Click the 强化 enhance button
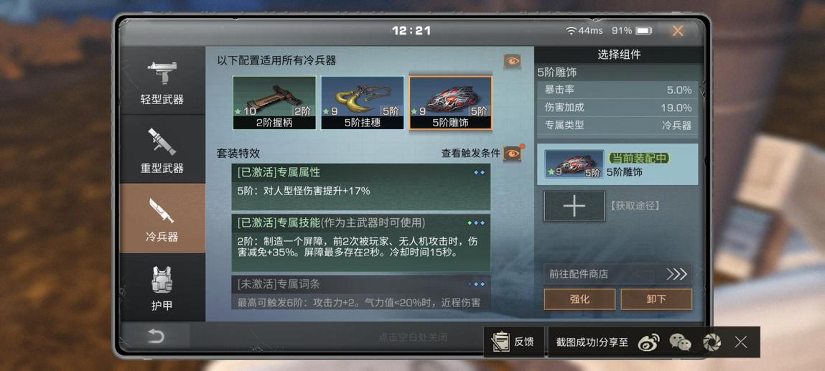The image size is (825, 371). coord(579,299)
